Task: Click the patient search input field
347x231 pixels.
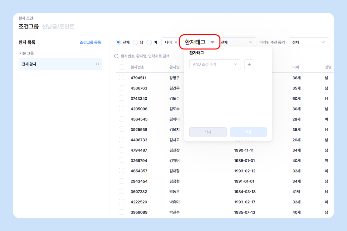Action: click(x=149, y=56)
